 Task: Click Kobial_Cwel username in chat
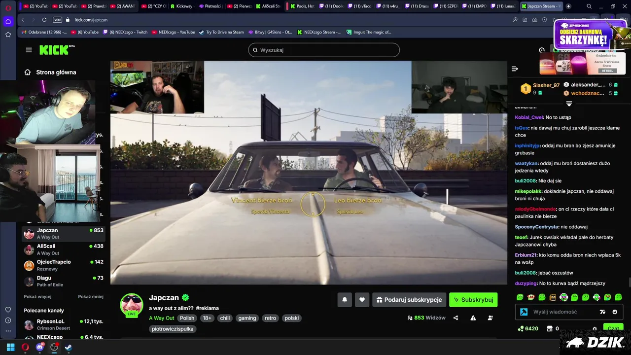tap(529, 117)
